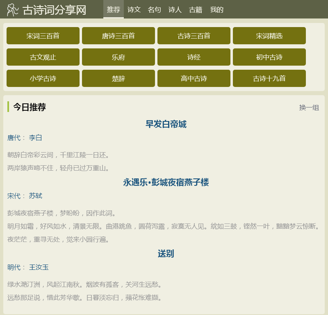Screen dimensions: 328x315
Task: Open the 名句 tab
Action: [155, 9]
